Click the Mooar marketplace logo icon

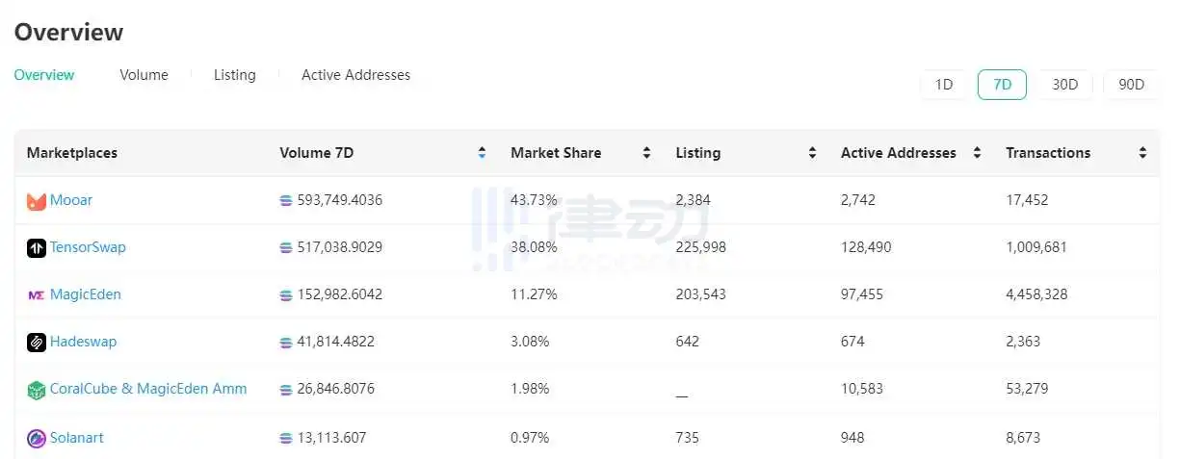(37, 201)
